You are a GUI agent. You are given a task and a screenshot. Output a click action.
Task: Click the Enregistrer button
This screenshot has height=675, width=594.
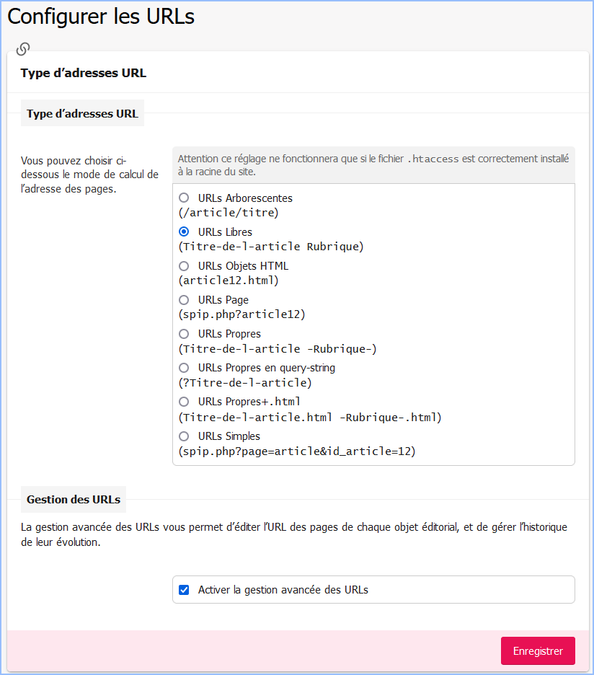538,650
